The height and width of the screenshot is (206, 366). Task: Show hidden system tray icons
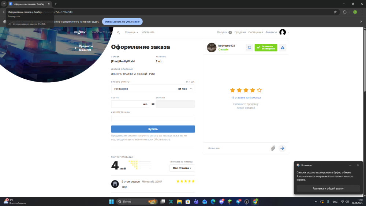coord(315,202)
